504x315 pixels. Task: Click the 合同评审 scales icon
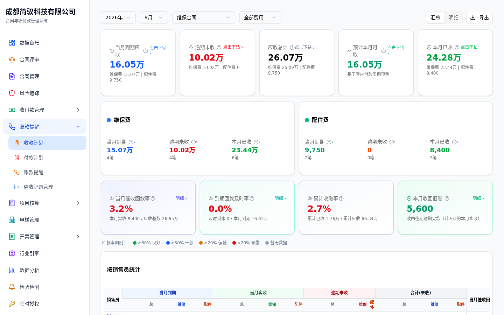click(x=12, y=59)
